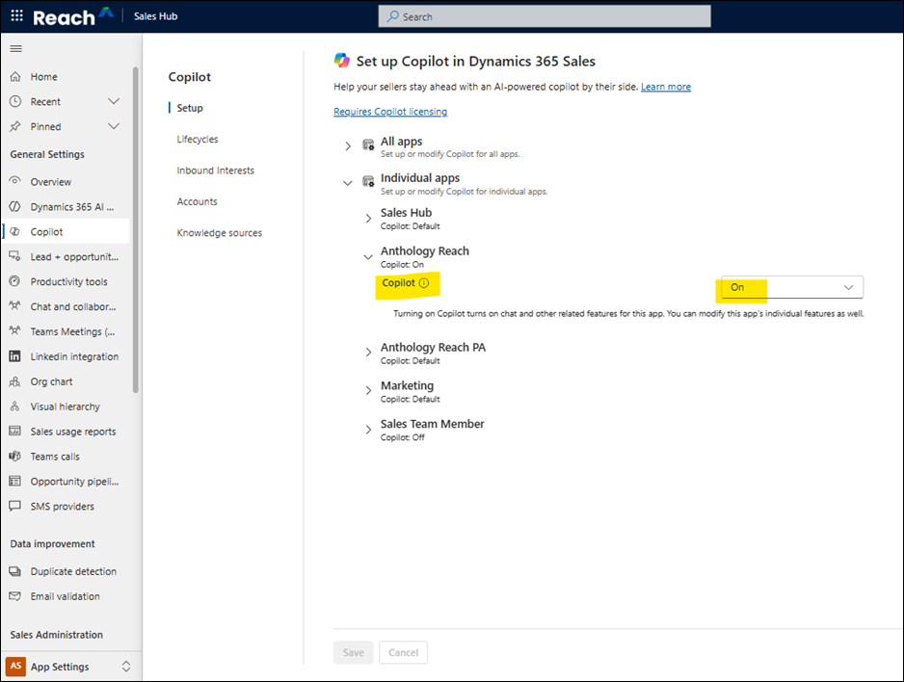904x682 pixels.
Task: Select the Setup tab
Action: pyautogui.click(x=190, y=108)
